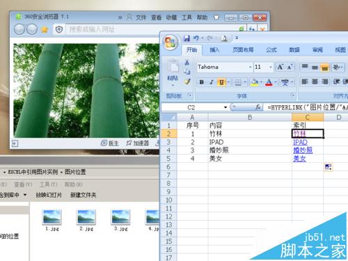The width and height of the screenshot is (348, 261).
Task: Click 新建文件夹 in the explorer toolbar
Action: [84, 195]
